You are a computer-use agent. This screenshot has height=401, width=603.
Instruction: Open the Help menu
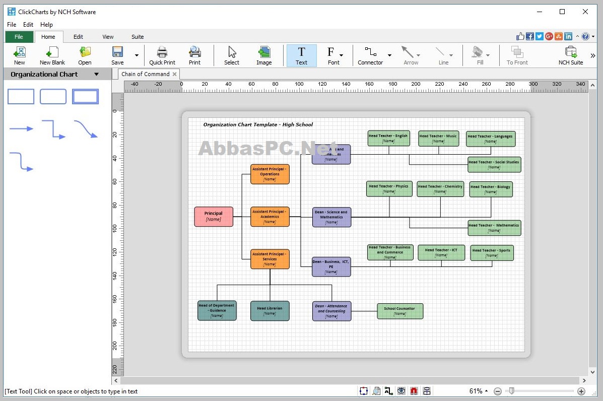point(46,25)
